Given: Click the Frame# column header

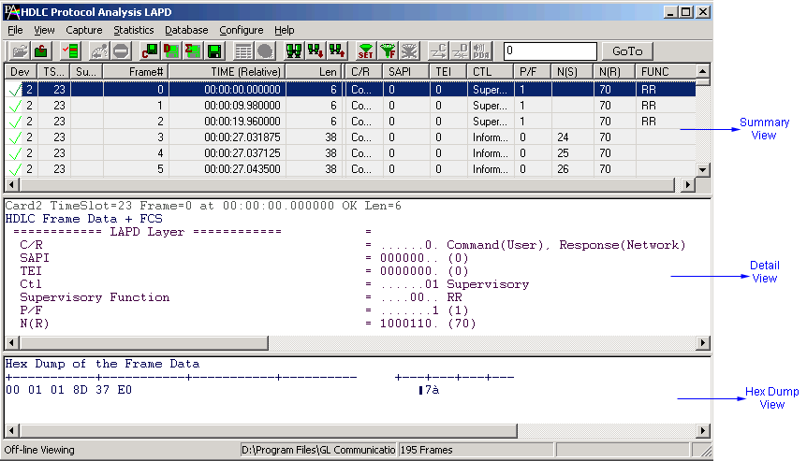Looking at the screenshot, I should (x=136, y=71).
